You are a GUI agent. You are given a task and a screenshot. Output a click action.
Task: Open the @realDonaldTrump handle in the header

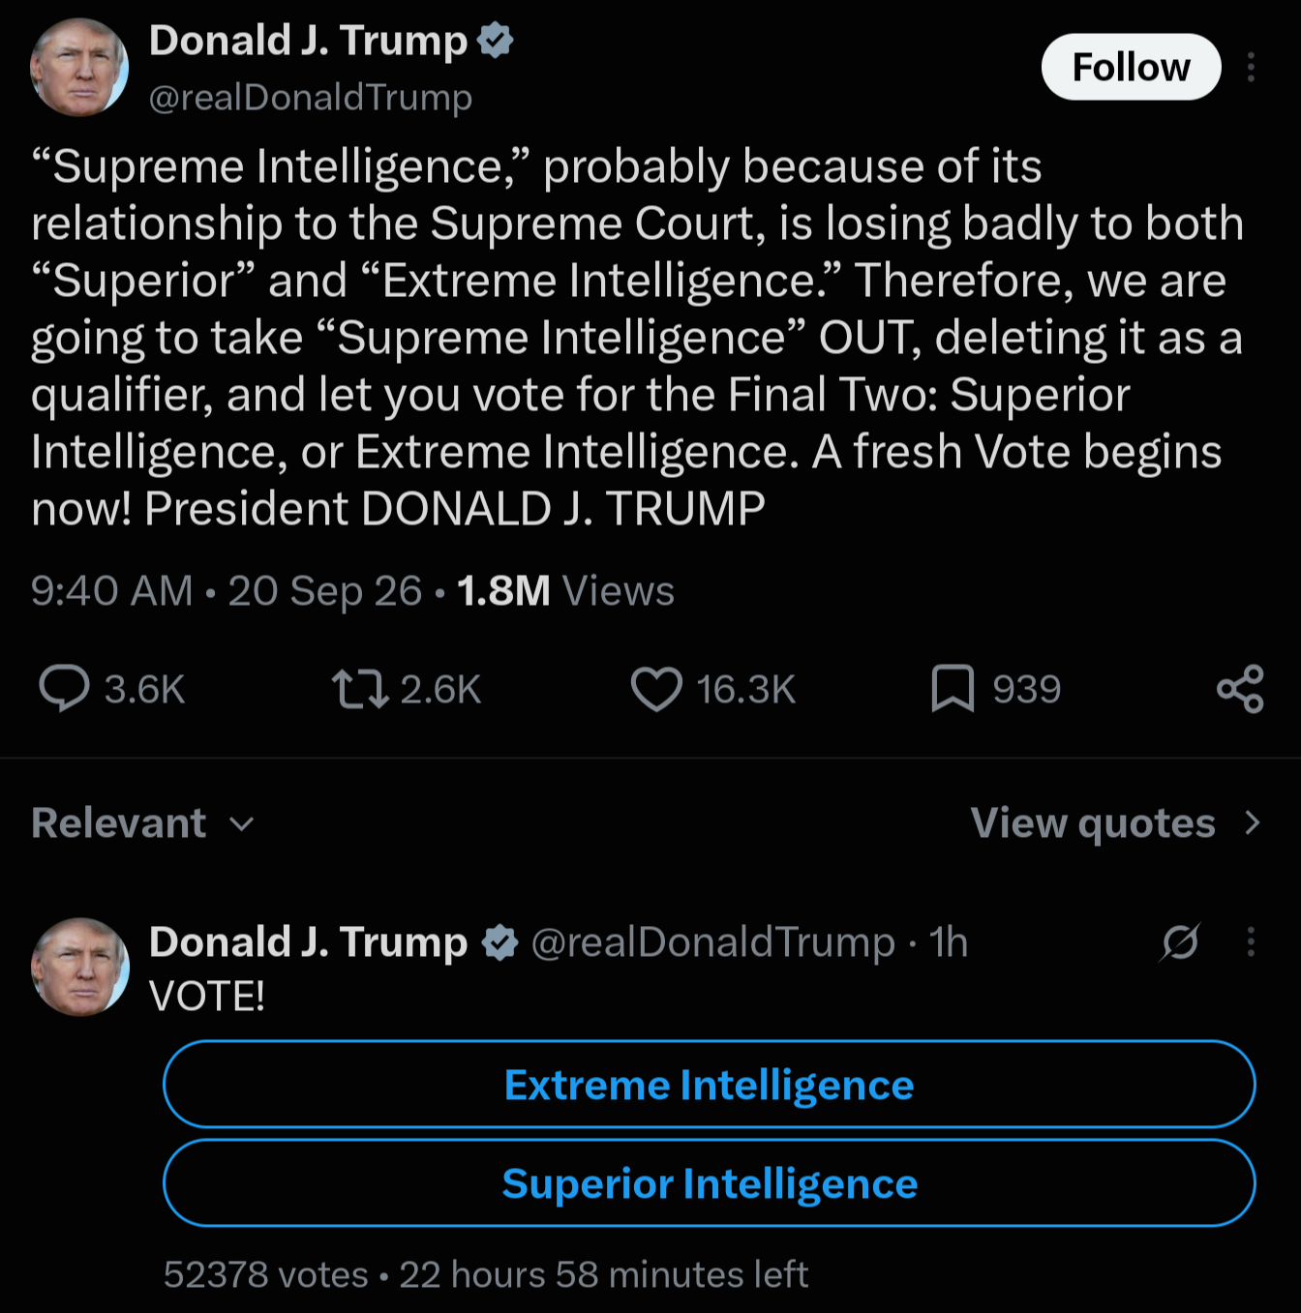pyautogui.click(x=310, y=97)
